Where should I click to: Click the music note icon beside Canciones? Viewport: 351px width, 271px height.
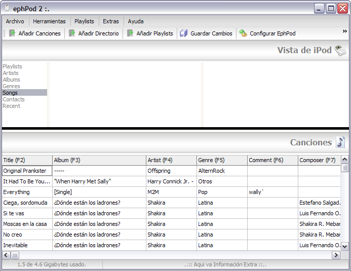tap(340, 142)
